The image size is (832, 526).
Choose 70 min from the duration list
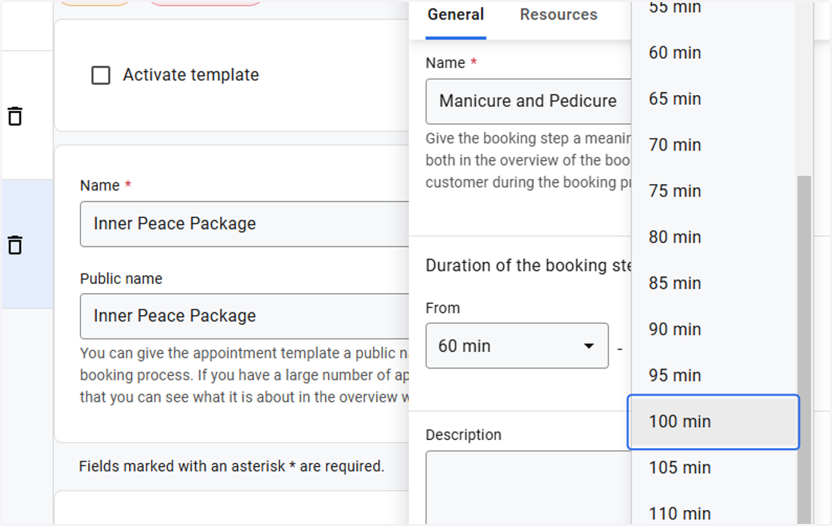click(x=714, y=145)
